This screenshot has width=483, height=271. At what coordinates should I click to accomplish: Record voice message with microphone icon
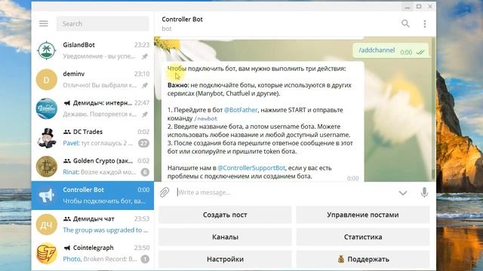click(x=424, y=193)
